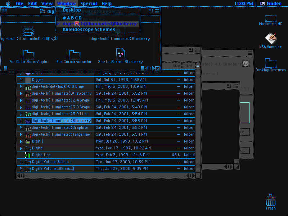
Task: Click the digi-tech(illuminated)Graphite folder icon
Action: point(28,128)
